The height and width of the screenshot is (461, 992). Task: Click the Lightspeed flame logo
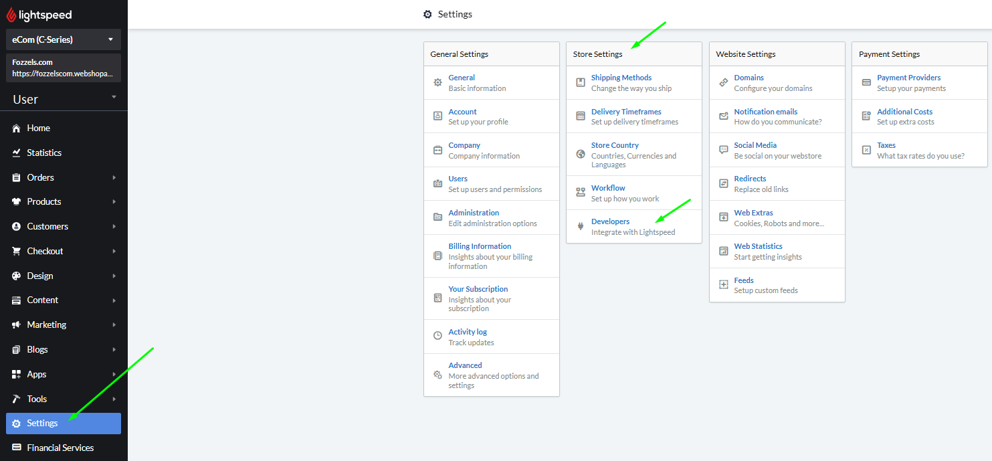(x=11, y=15)
